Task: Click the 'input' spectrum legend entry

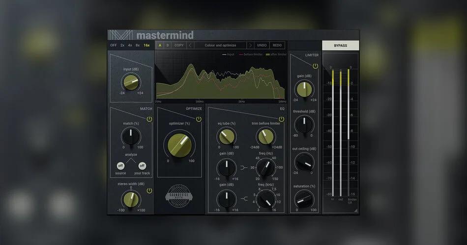Action: tap(229, 54)
